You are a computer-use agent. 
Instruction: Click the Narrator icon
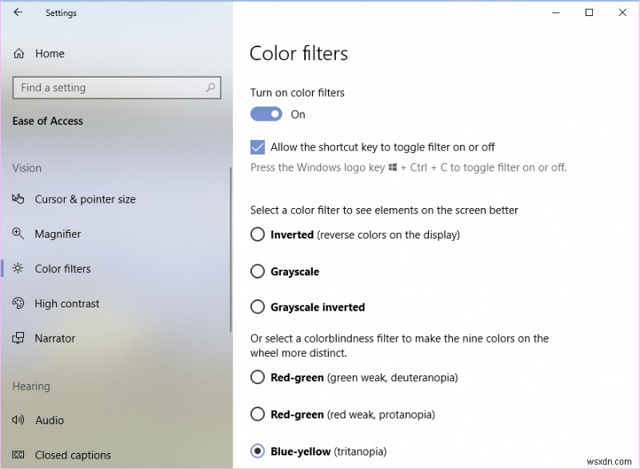[18, 338]
